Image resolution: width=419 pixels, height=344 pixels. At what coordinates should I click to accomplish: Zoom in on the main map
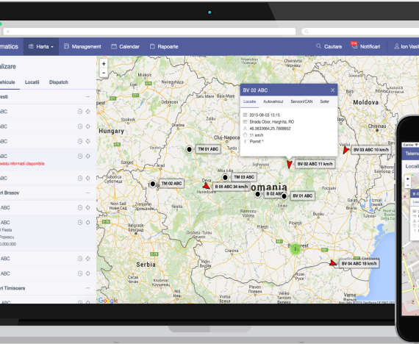(x=104, y=64)
